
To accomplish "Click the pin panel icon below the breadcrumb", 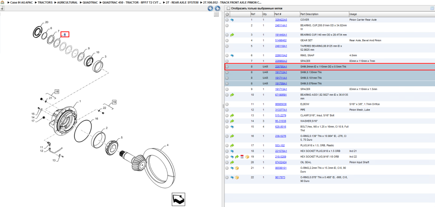I will (2, 8).
